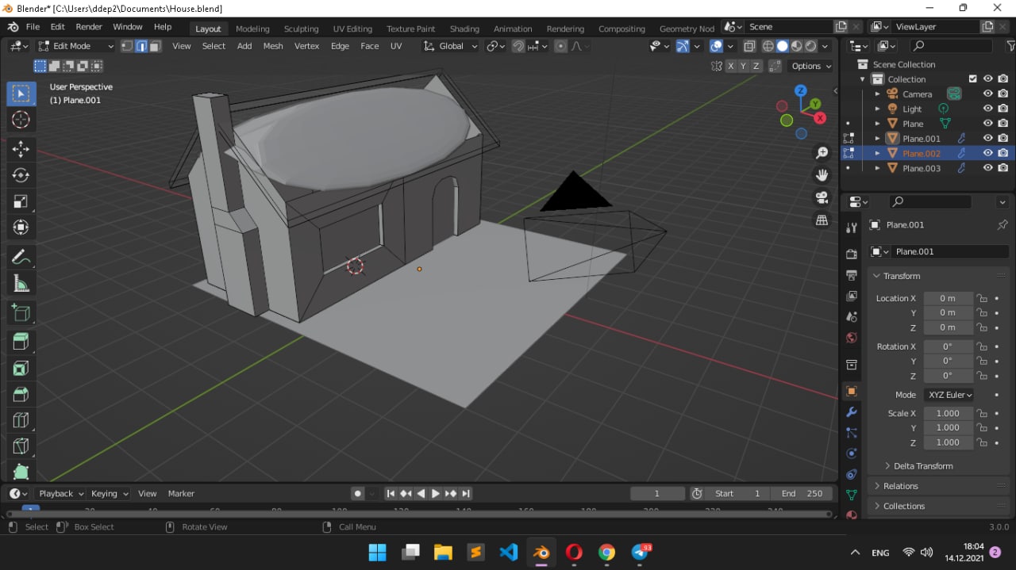Open the File menu

coord(33,27)
